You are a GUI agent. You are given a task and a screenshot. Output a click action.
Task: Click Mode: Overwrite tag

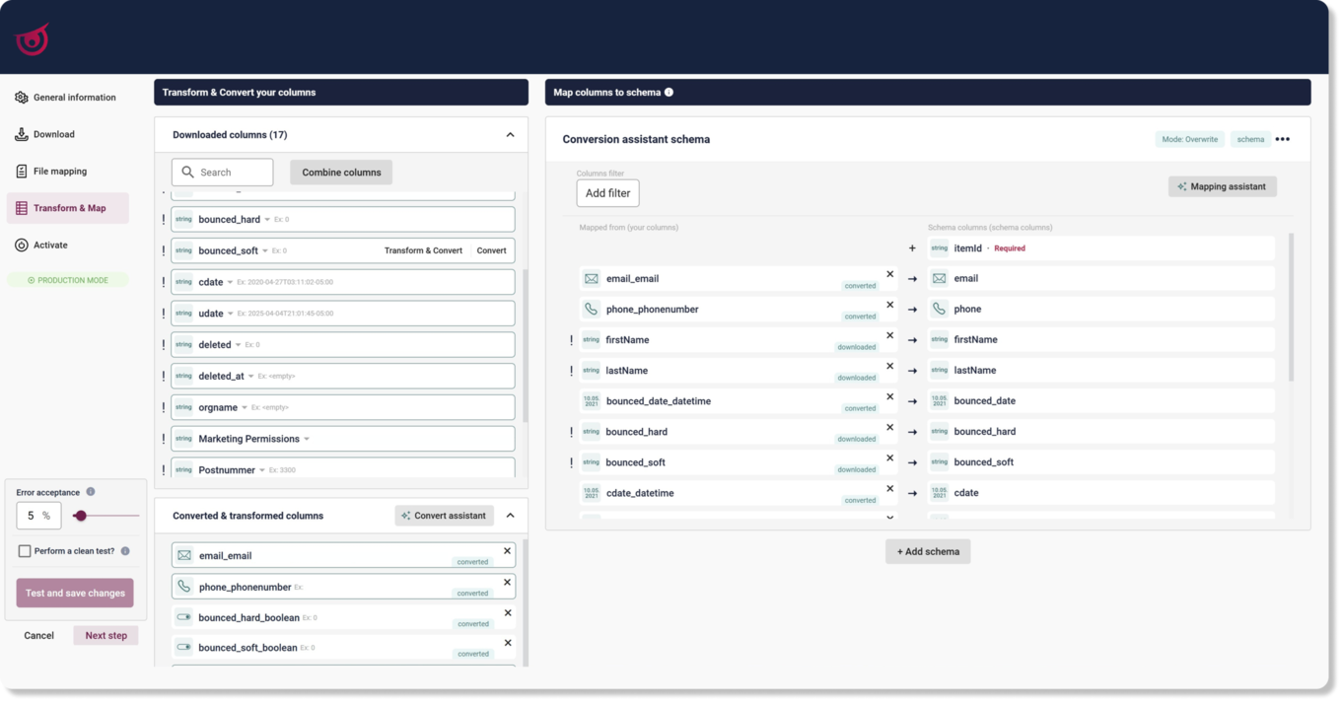click(1189, 140)
